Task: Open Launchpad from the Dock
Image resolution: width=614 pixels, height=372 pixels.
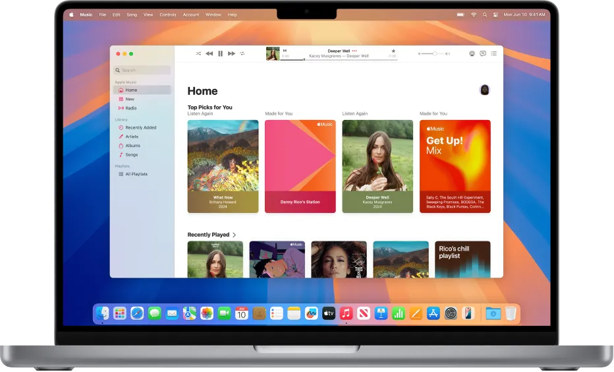Action: tap(120, 313)
